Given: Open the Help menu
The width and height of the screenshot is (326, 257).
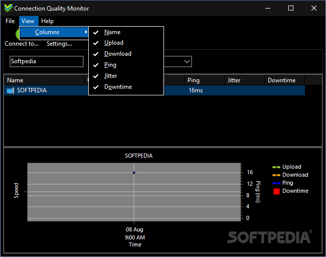Looking at the screenshot, I should coord(47,21).
